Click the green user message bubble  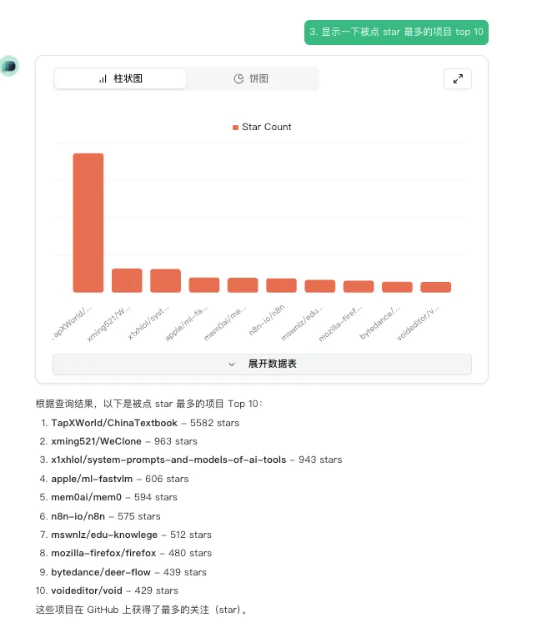pyautogui.click(x=396, y=32)
